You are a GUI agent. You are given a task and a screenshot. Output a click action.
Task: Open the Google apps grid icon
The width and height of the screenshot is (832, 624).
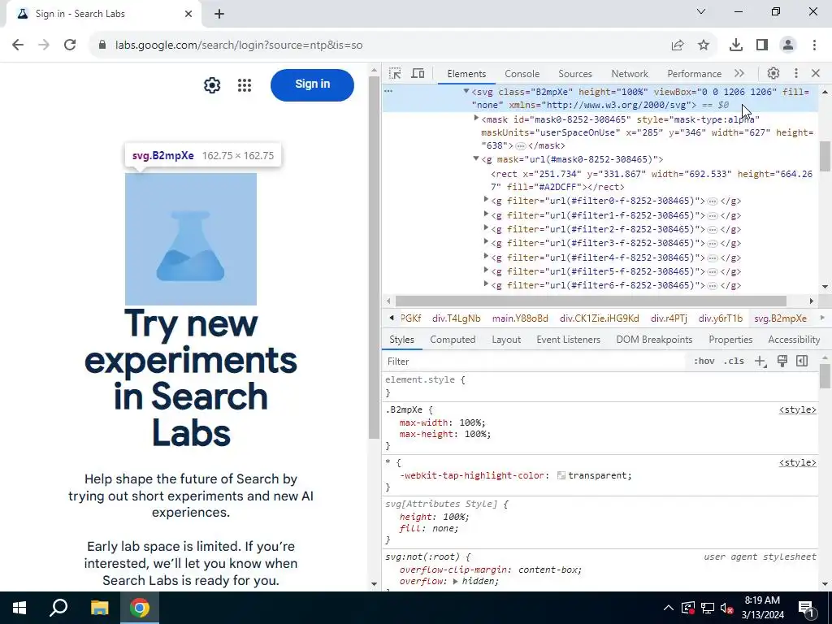(245, 84)
